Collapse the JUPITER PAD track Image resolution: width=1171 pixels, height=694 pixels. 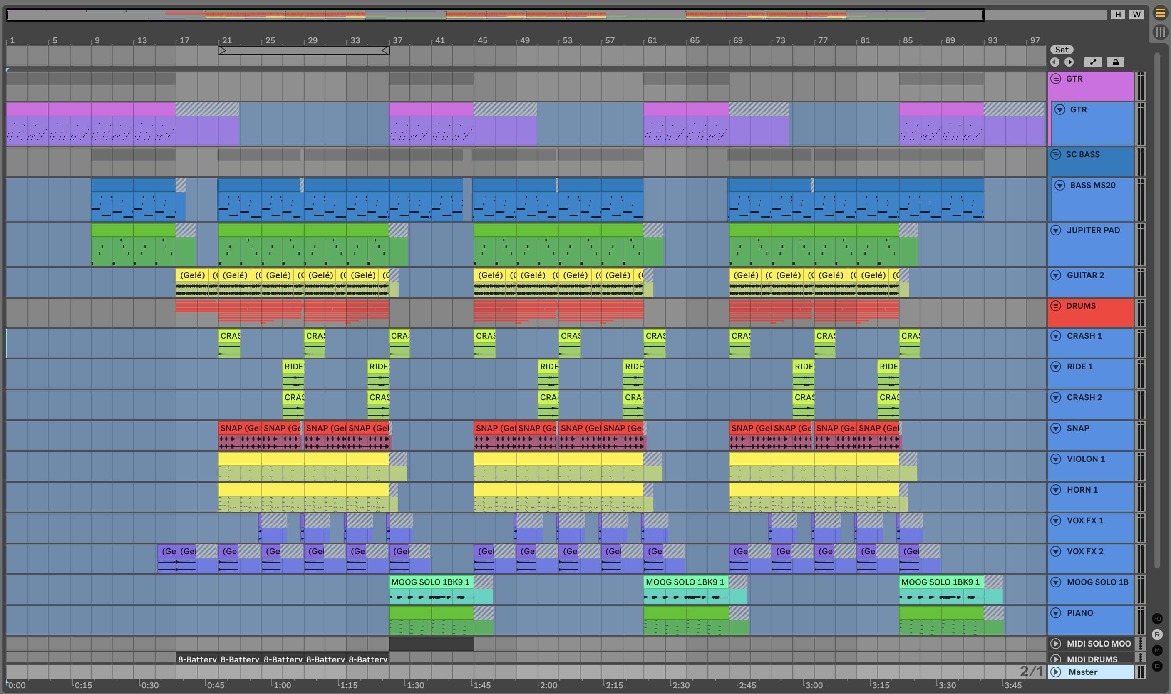1055,230
